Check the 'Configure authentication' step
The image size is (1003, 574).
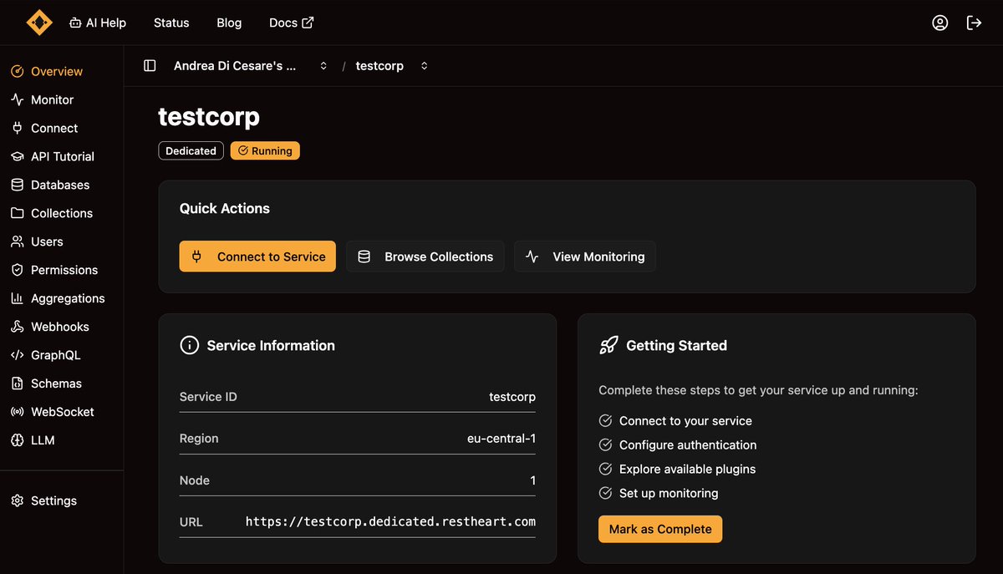coord(606,445)
